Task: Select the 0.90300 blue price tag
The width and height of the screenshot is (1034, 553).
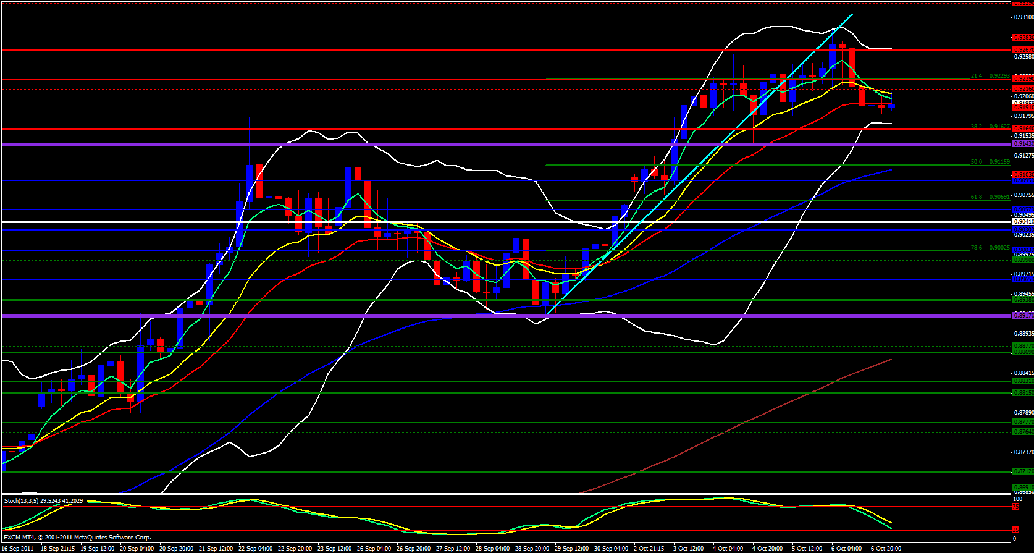Action: (x=1023, y=229)
